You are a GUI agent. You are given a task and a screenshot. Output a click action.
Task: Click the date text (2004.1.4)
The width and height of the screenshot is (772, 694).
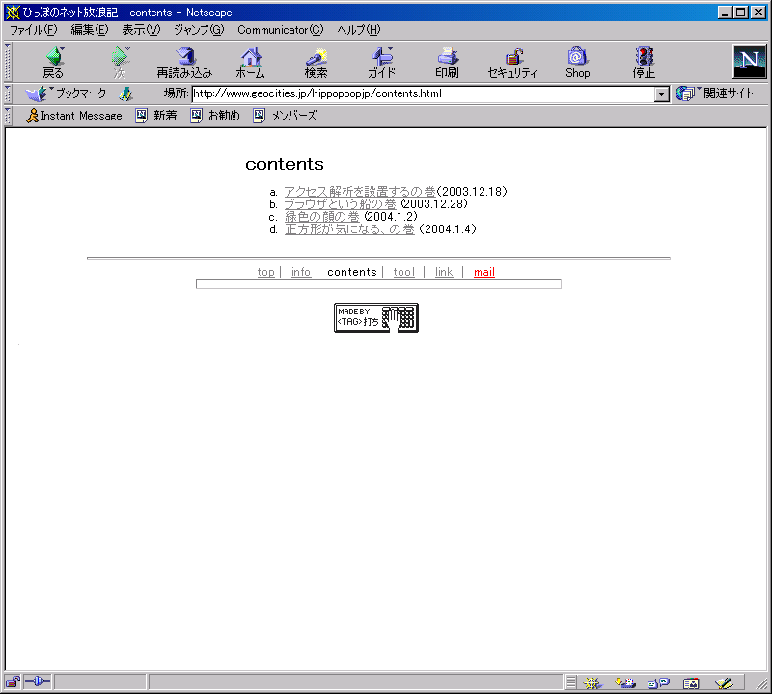448,229
